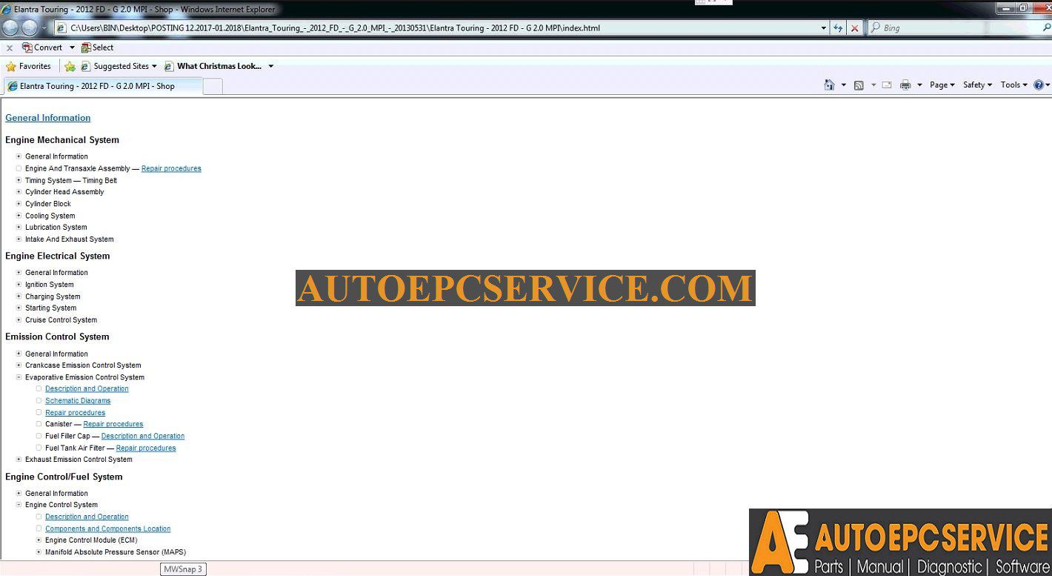This screenshot has height=576, width=1052.
Task: Expand the Exhaust Emission Control System node
Action: tap(19, 460)
